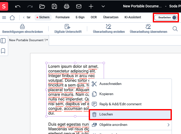Click the "Duis eget egestas" paragraph line

(69, 124)
